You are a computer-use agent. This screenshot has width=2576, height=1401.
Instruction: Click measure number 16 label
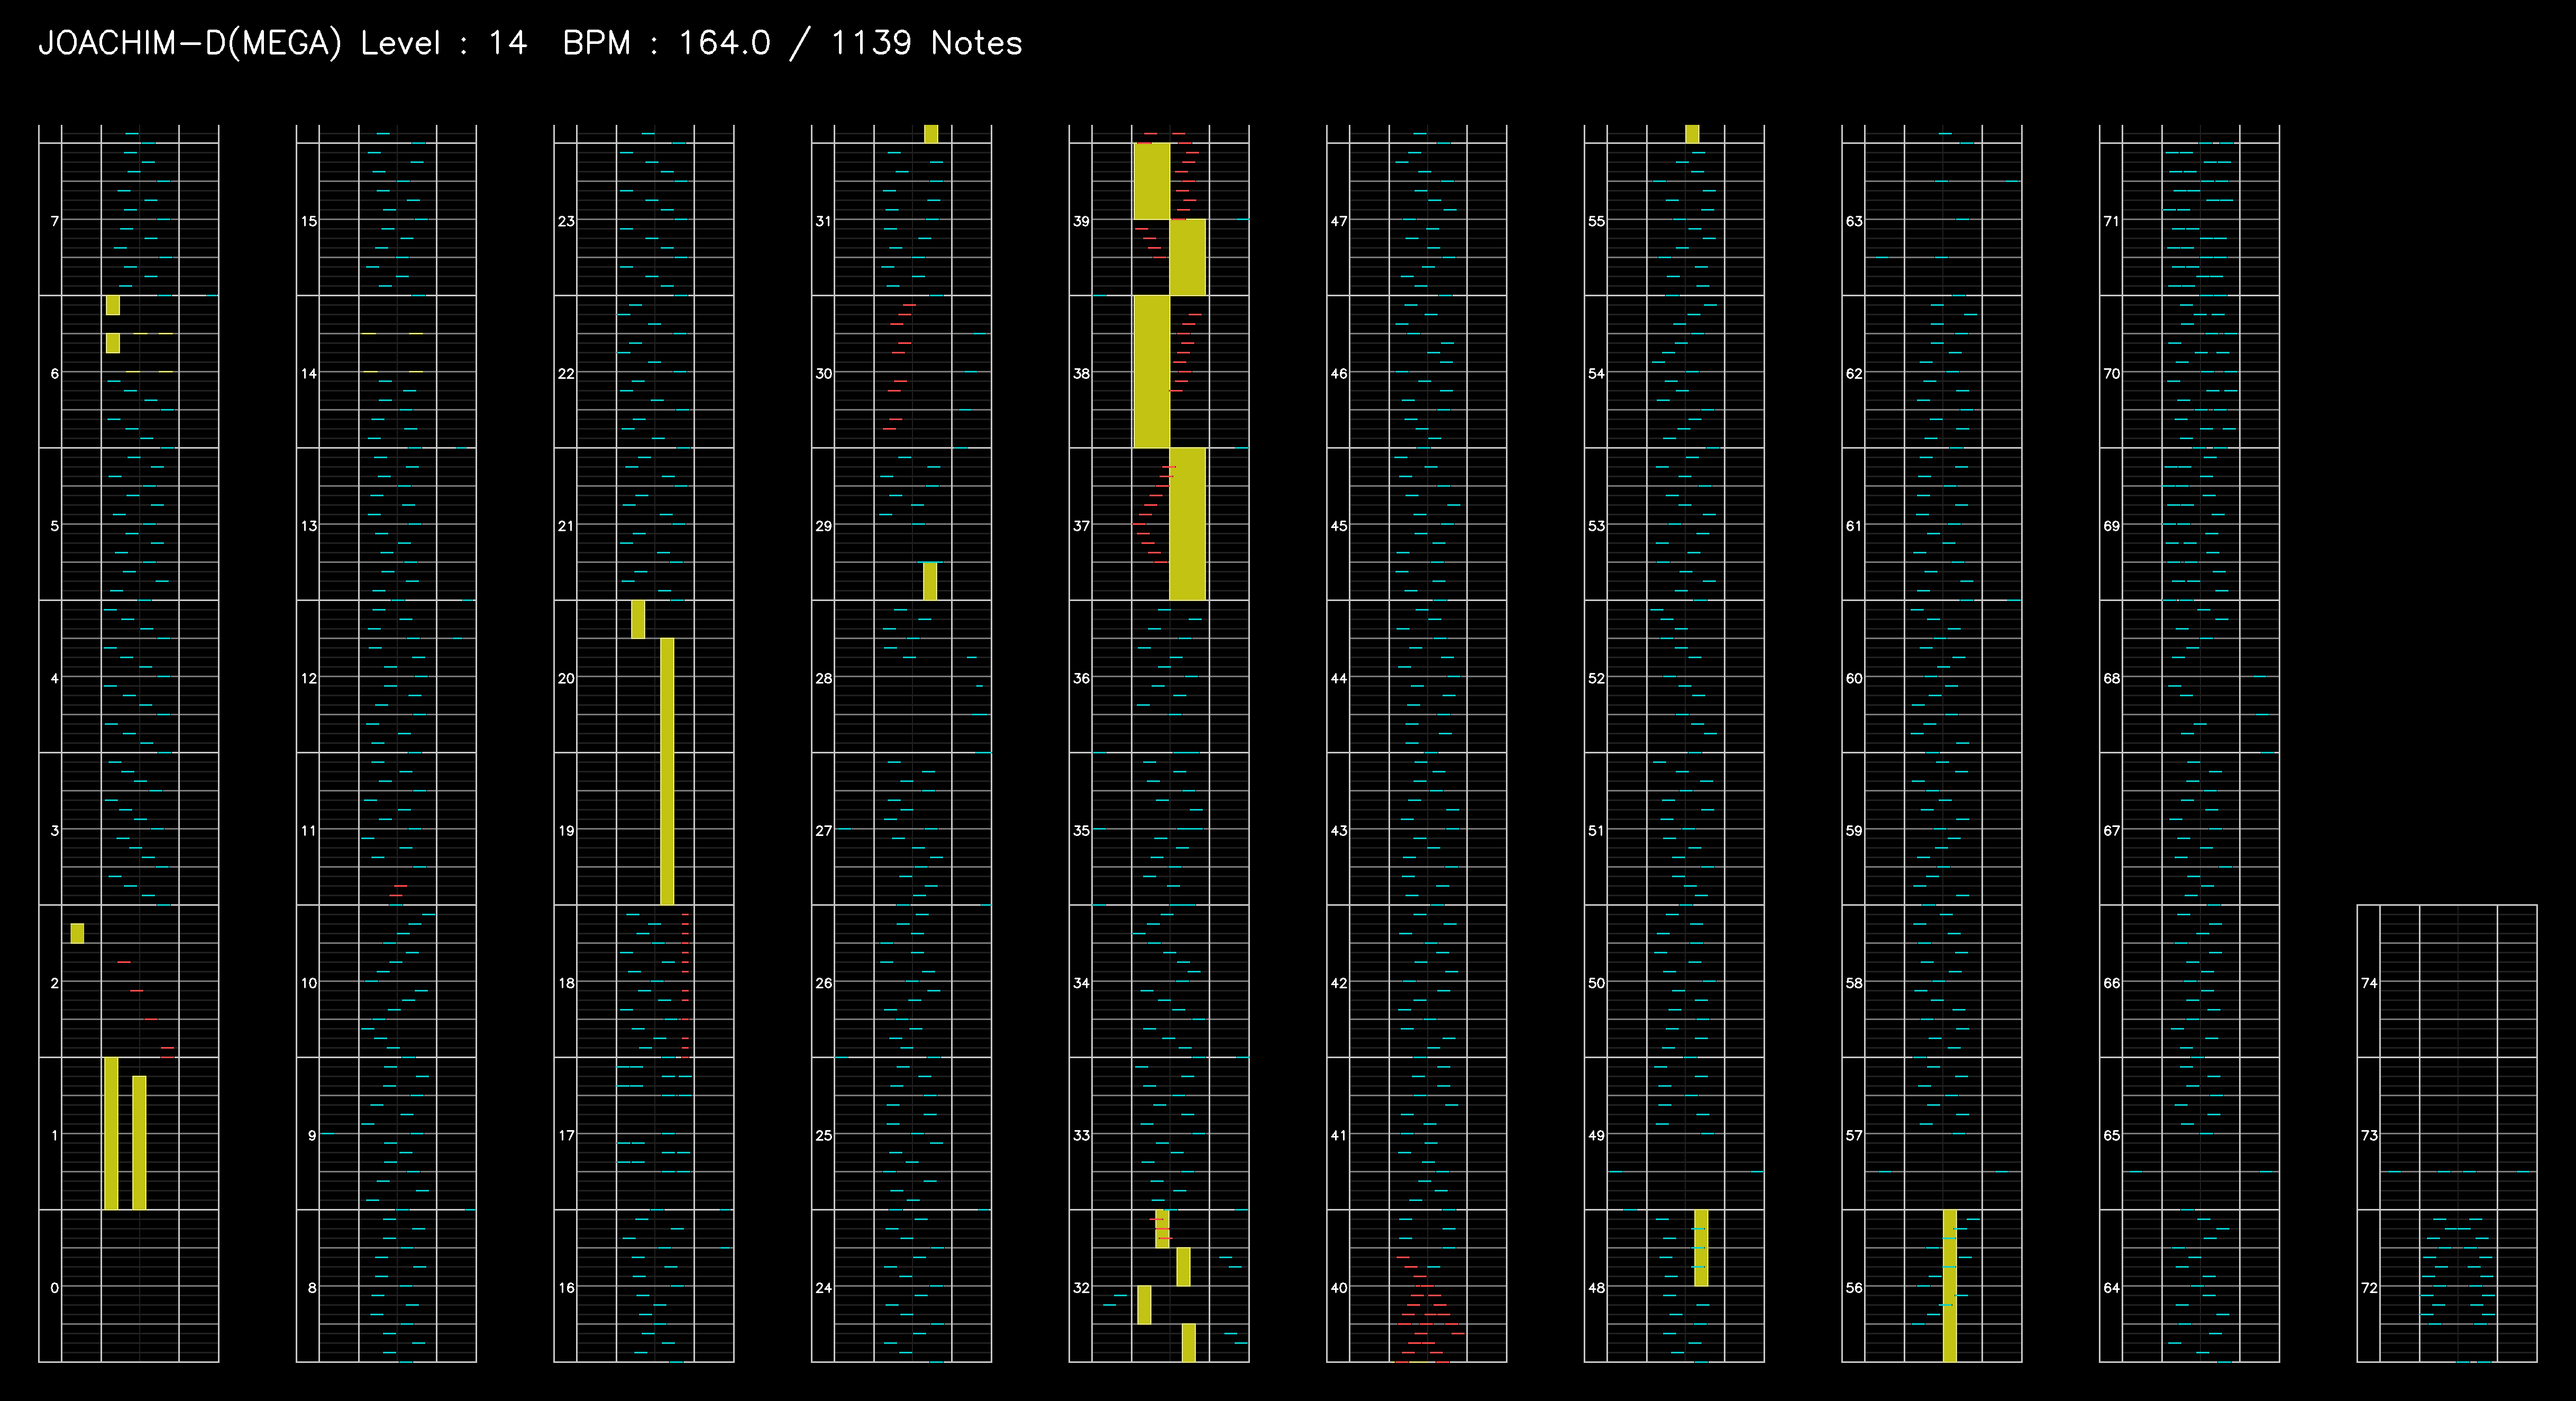click(566, 1287)
